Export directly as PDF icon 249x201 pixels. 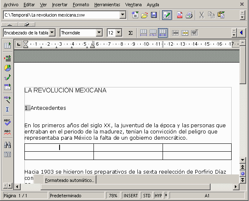point(180,15)
